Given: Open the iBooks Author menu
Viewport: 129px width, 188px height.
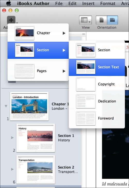Looking at the screenshot, I should 33,3.
